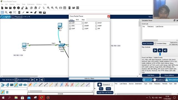
Task: Open the Scenario 0 dropdown
Action: pyautogui.click(x=108, y=85)
